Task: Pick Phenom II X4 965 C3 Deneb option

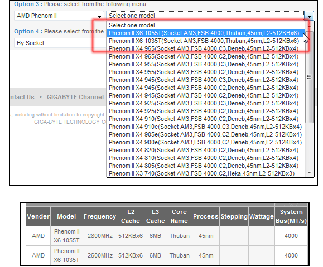Action: 206,49
